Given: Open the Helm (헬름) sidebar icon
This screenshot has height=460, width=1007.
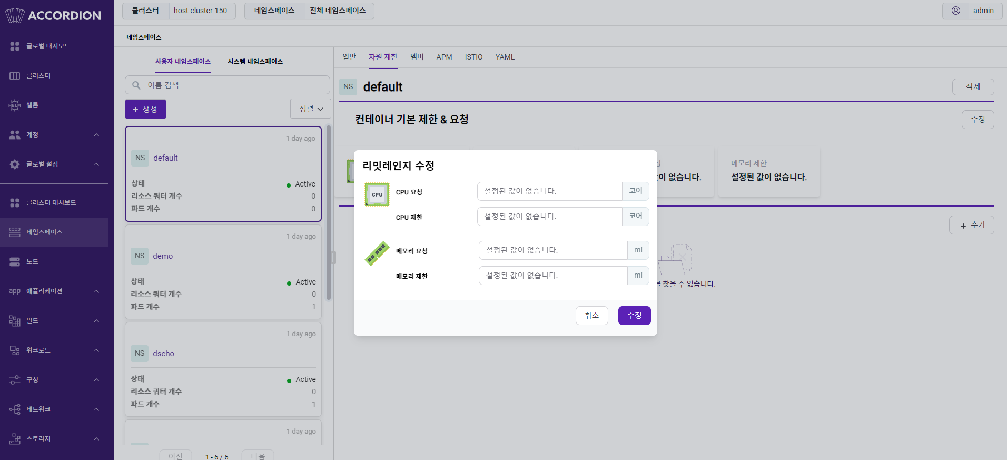Looking at the screenshot, I should pos(15,105).
